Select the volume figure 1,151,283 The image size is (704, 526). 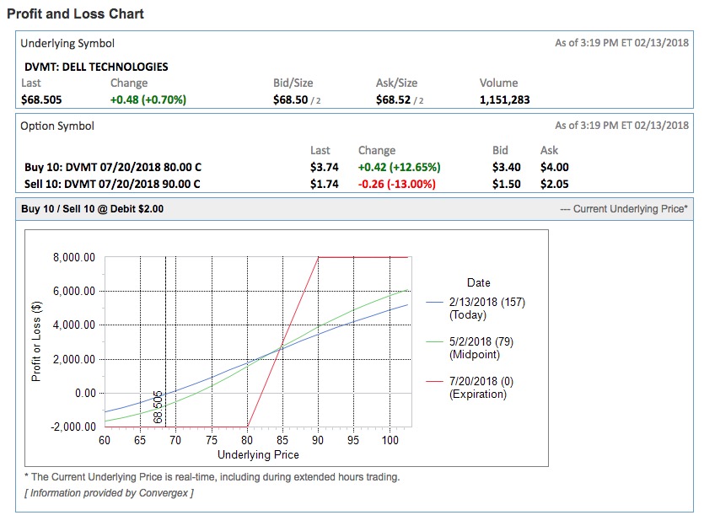pyautogui.click(x=505, y=99)
